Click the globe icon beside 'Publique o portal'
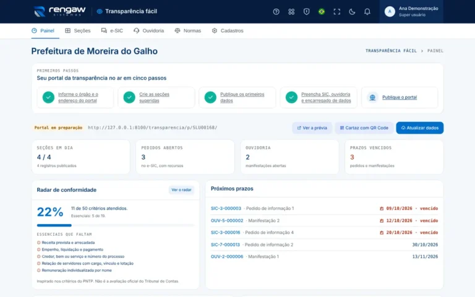This screenshot has height=297, width=475. [x=372, y=97]
